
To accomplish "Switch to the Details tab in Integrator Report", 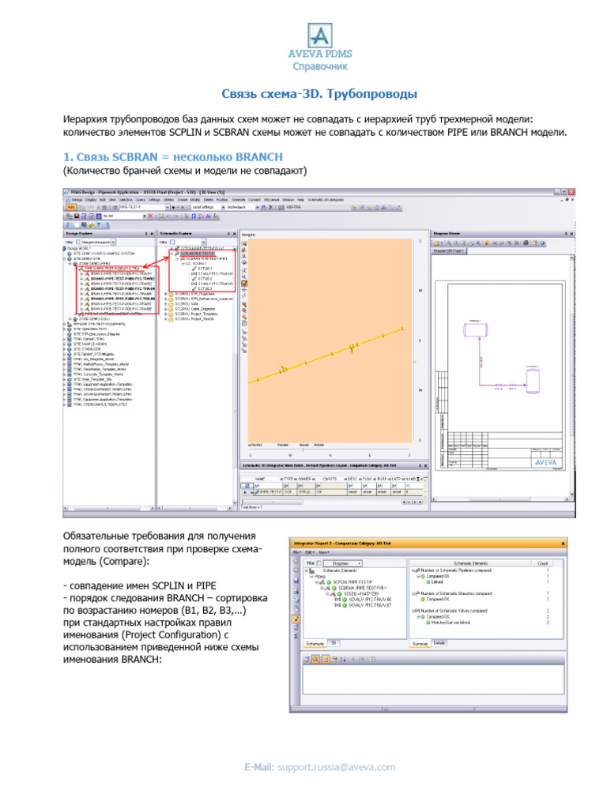I will coord(439,643).
